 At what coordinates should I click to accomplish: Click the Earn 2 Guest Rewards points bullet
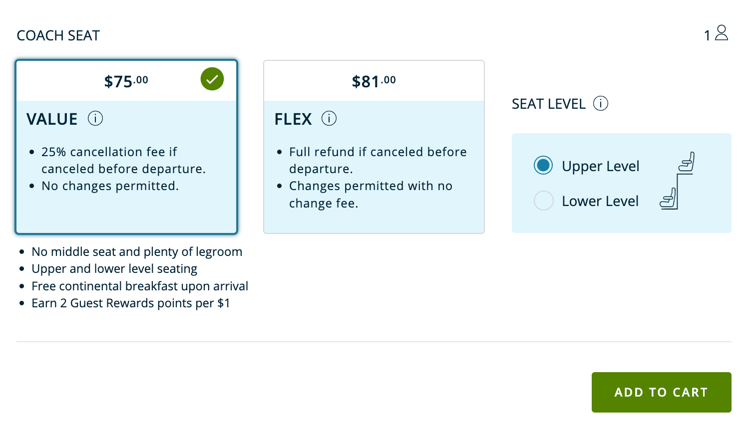point(130,303)
